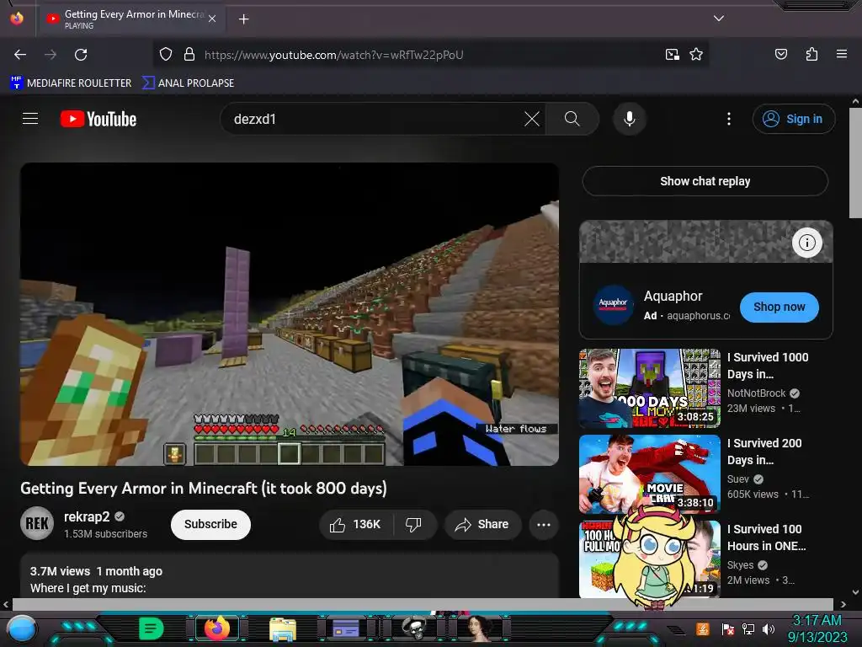Open the I Survived 100 Hours thumbnail
The height and width of the screenshot is (647, 862).
coord(650,559)
